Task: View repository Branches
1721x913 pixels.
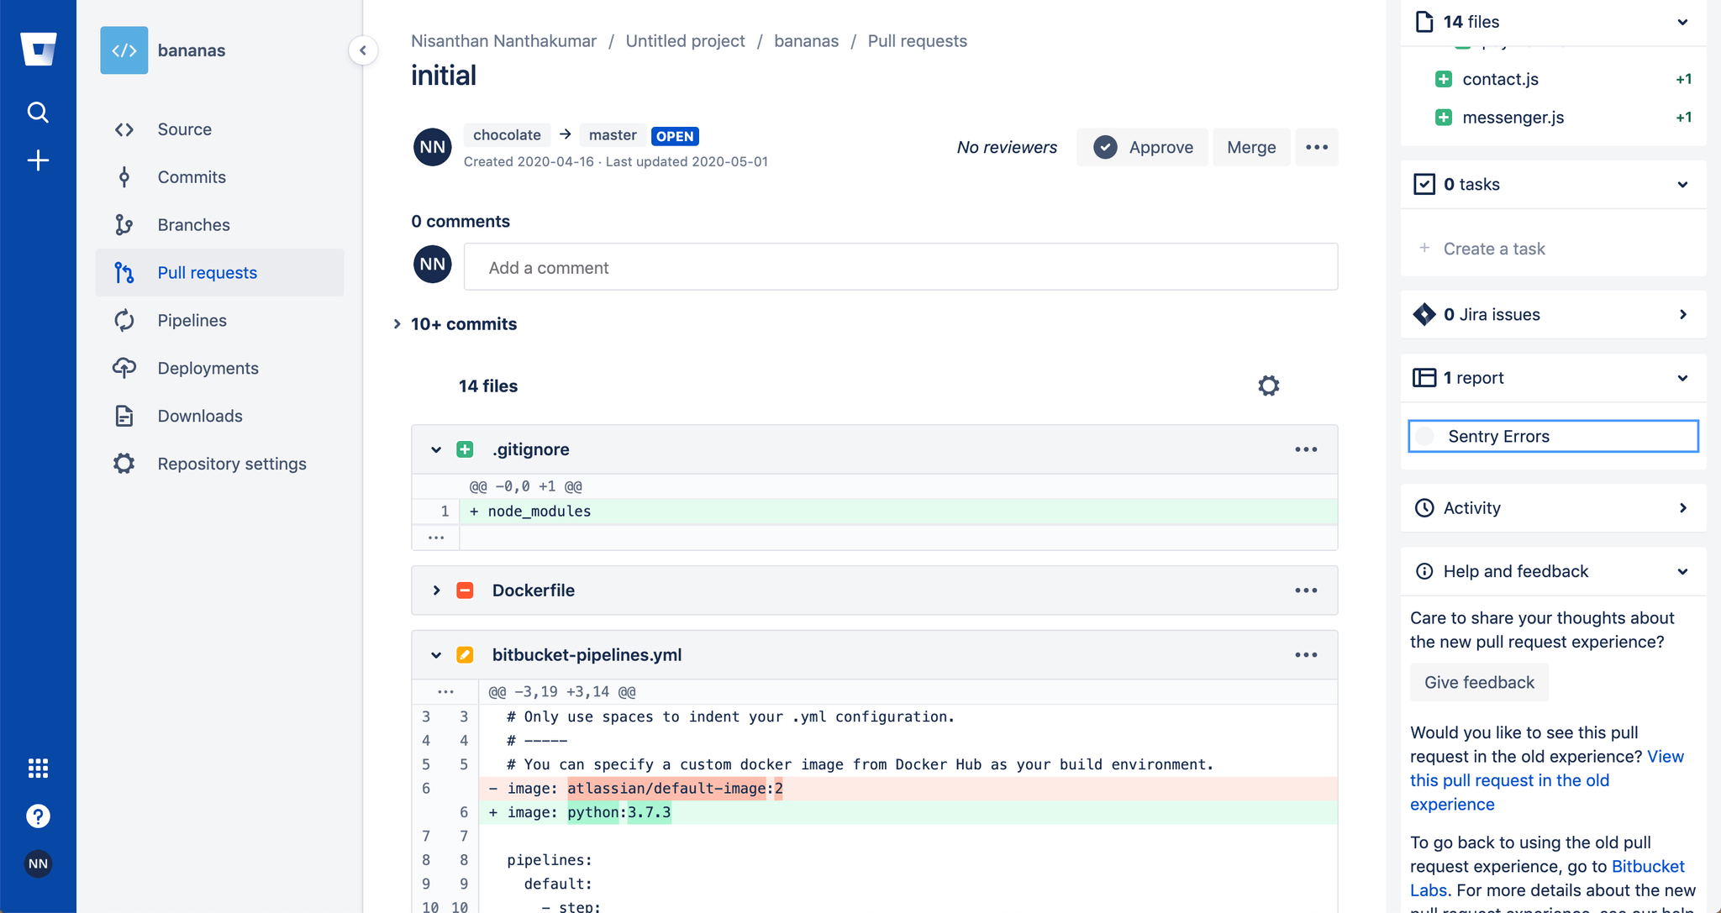Action: [193, 224]
